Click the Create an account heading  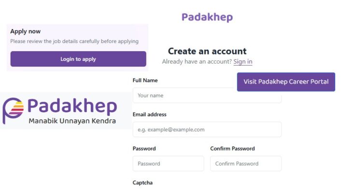pyautogui.click(x=207, y=51)
